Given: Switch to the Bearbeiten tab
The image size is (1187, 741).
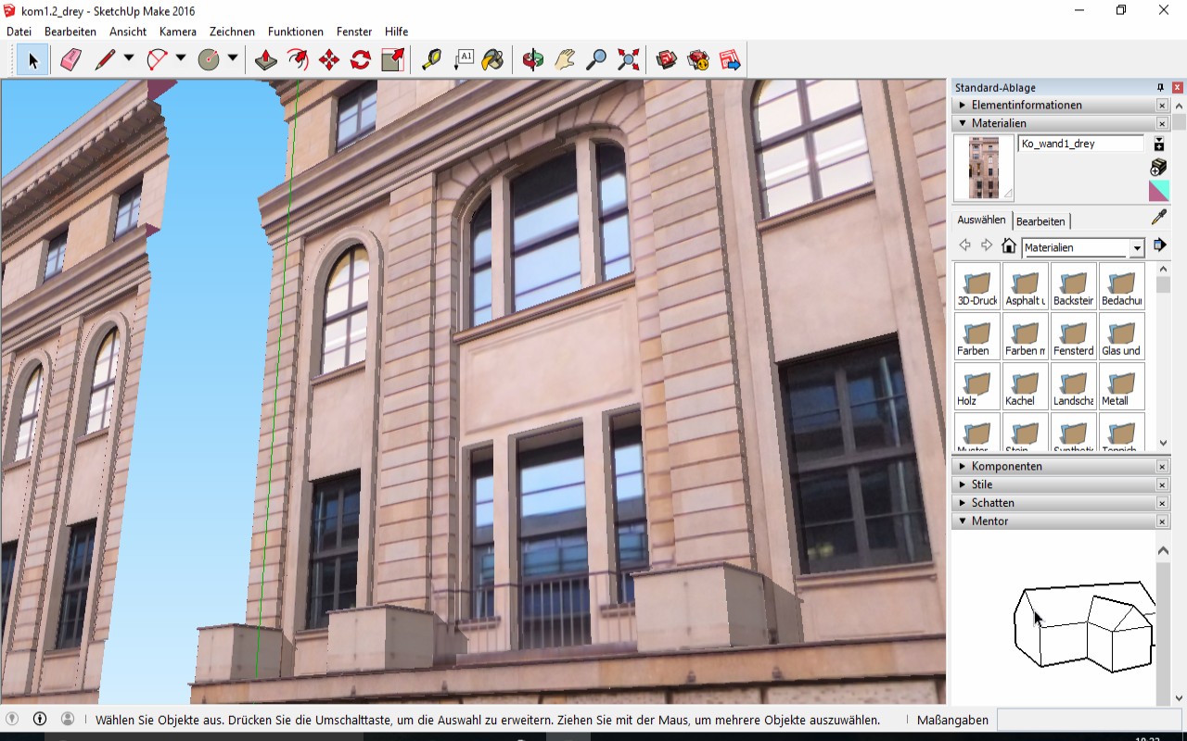Looking at the screenshot, I should (x=1040, y=221).
